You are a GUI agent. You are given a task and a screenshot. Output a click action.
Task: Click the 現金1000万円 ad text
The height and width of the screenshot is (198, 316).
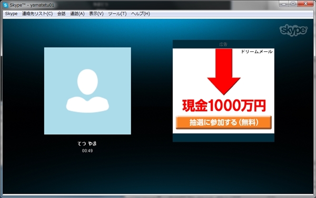(224, 106)
